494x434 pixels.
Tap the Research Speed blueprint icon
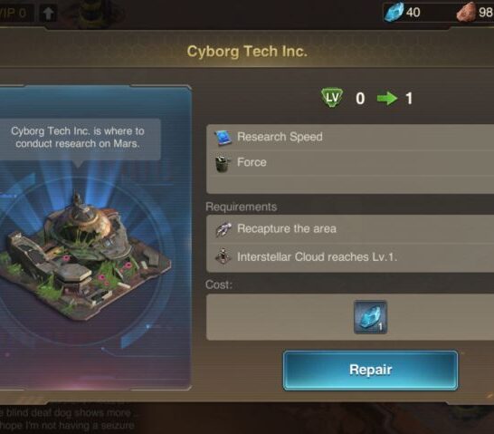223,138
